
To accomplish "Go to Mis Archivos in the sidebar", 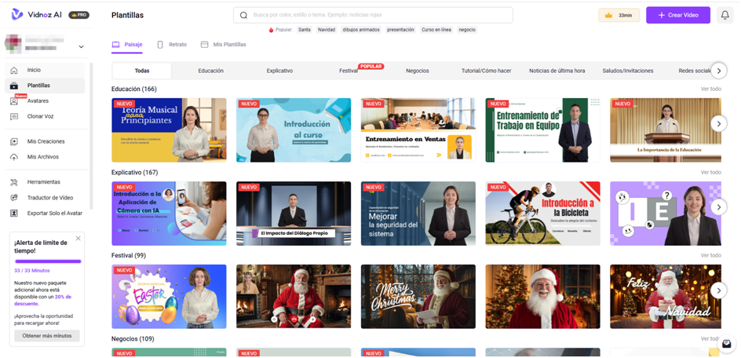I will 42,157.
